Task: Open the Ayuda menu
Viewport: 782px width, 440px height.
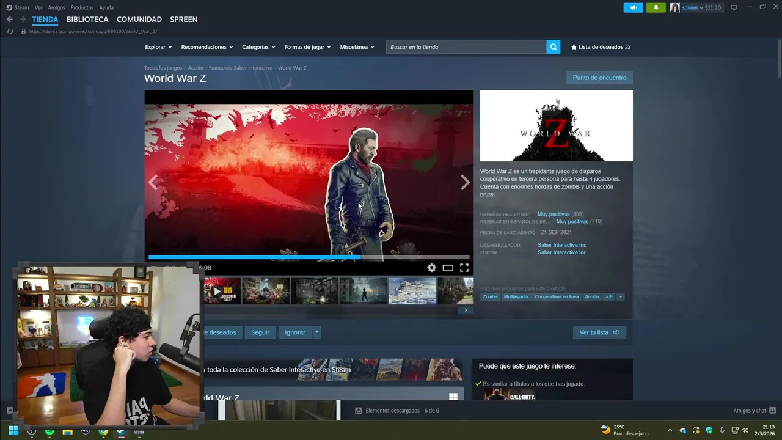Action: pos(106,7)
